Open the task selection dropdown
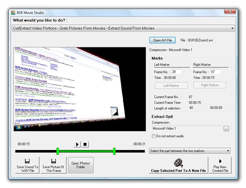This screenshot has height=188, width=246. click(x=123, y=28)
